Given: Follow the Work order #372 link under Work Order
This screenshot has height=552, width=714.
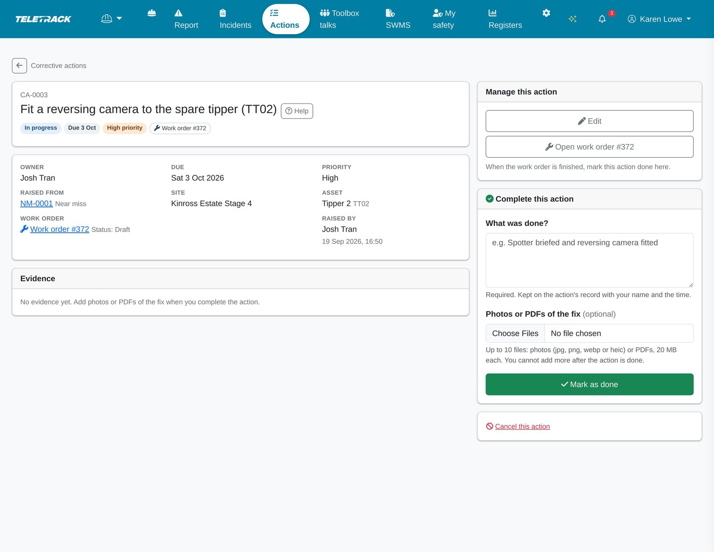Looking at the screenshot, I should point(60,230).
